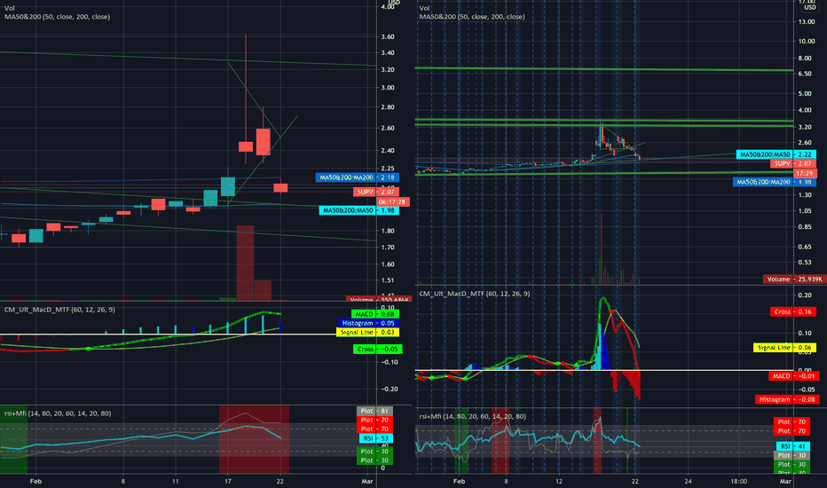This screenshot has height=488, width=827.
Task: Click the right chart's Vol legend
Action: pos(424,9)
